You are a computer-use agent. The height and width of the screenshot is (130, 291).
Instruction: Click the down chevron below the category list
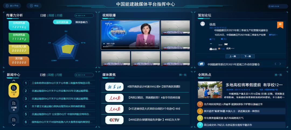point(14,125)
